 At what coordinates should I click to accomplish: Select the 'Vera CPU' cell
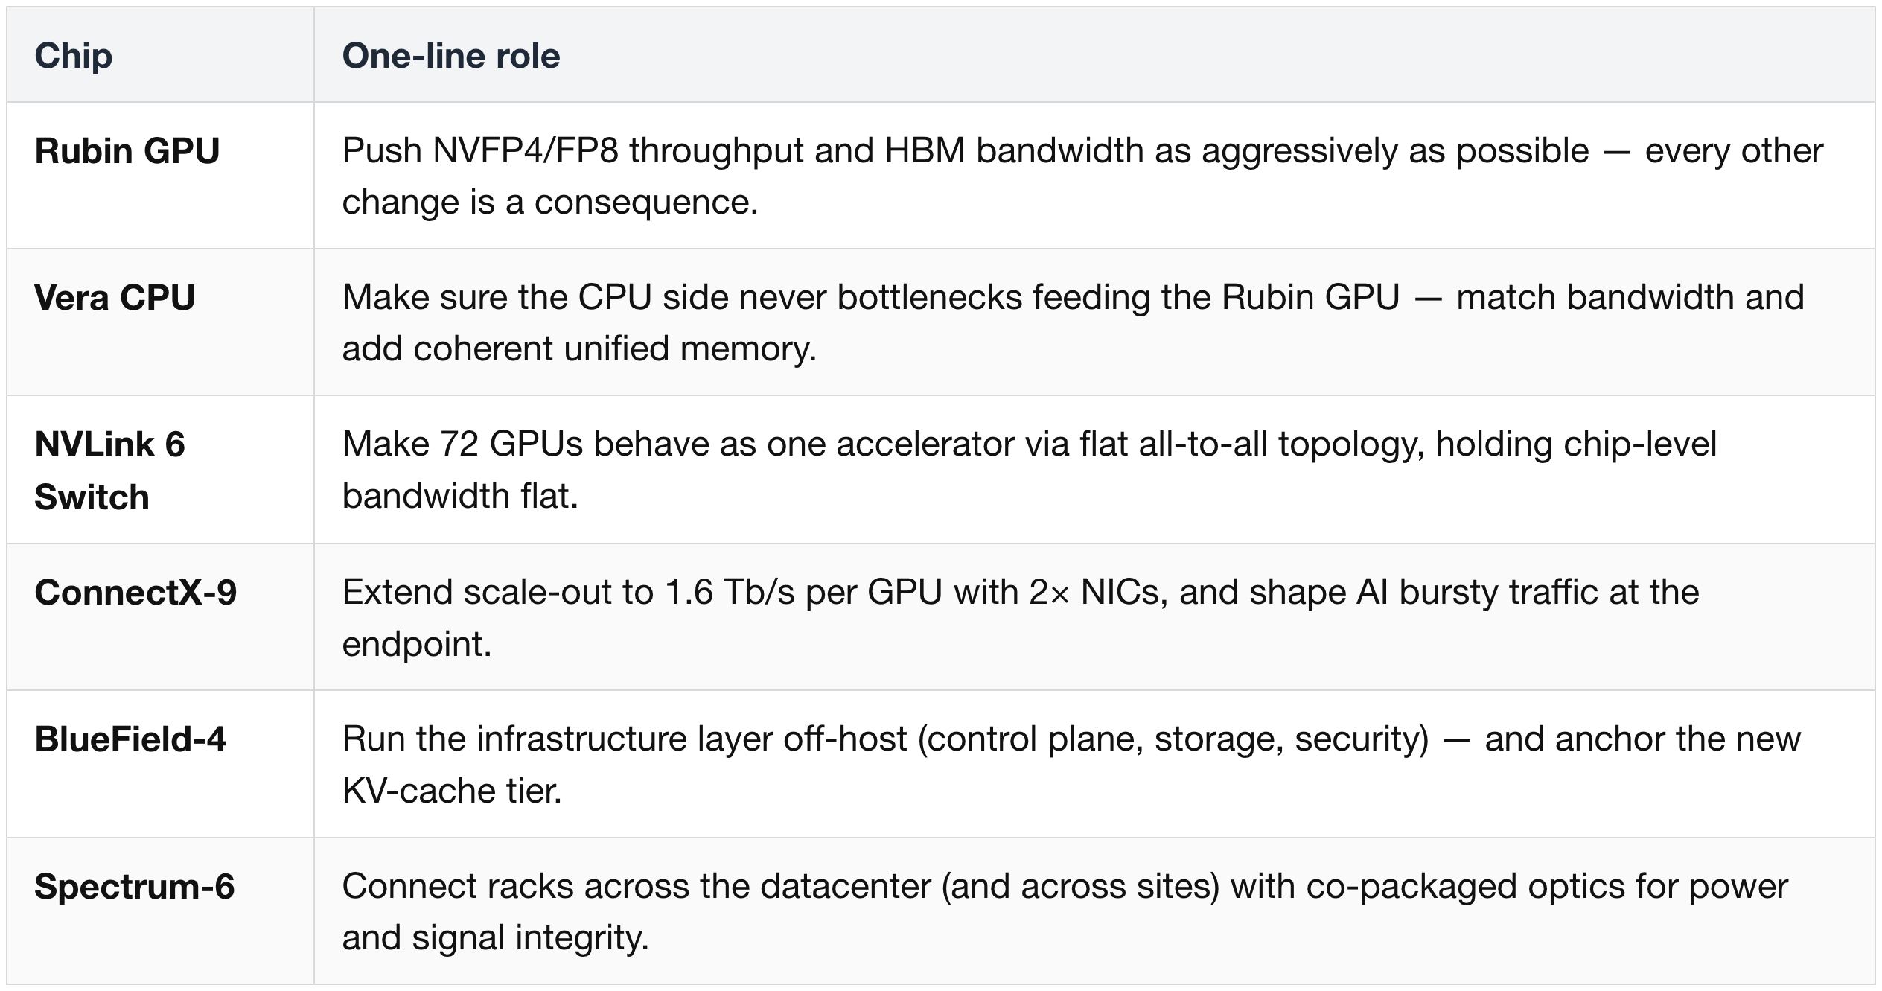click(160, 322)
